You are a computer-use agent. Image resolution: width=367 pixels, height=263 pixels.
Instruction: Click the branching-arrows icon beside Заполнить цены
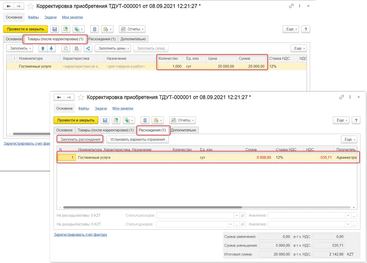tap(88, 48)
